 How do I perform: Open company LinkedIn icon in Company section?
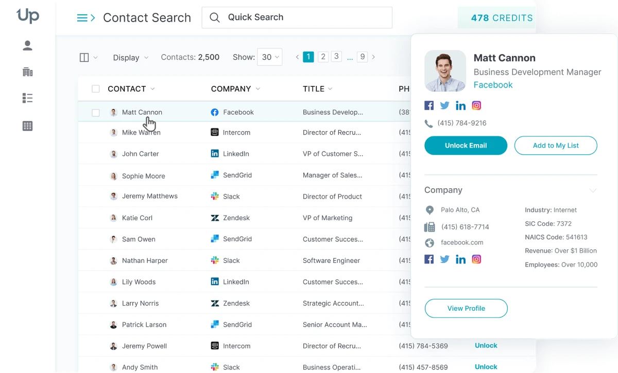461,259
